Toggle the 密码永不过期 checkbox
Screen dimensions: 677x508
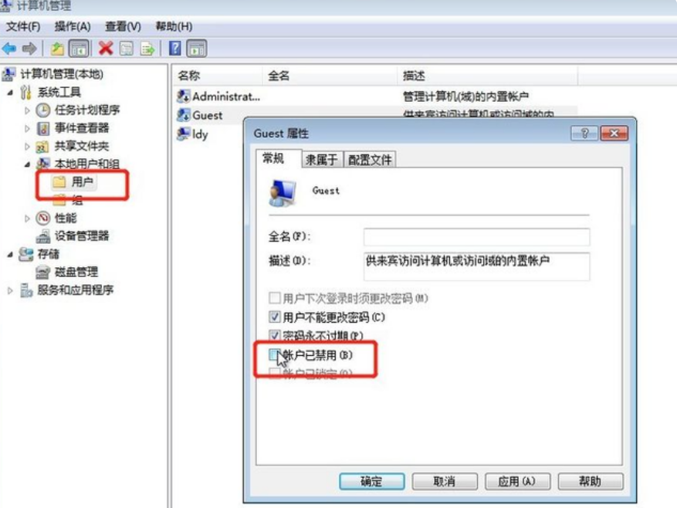274,335
